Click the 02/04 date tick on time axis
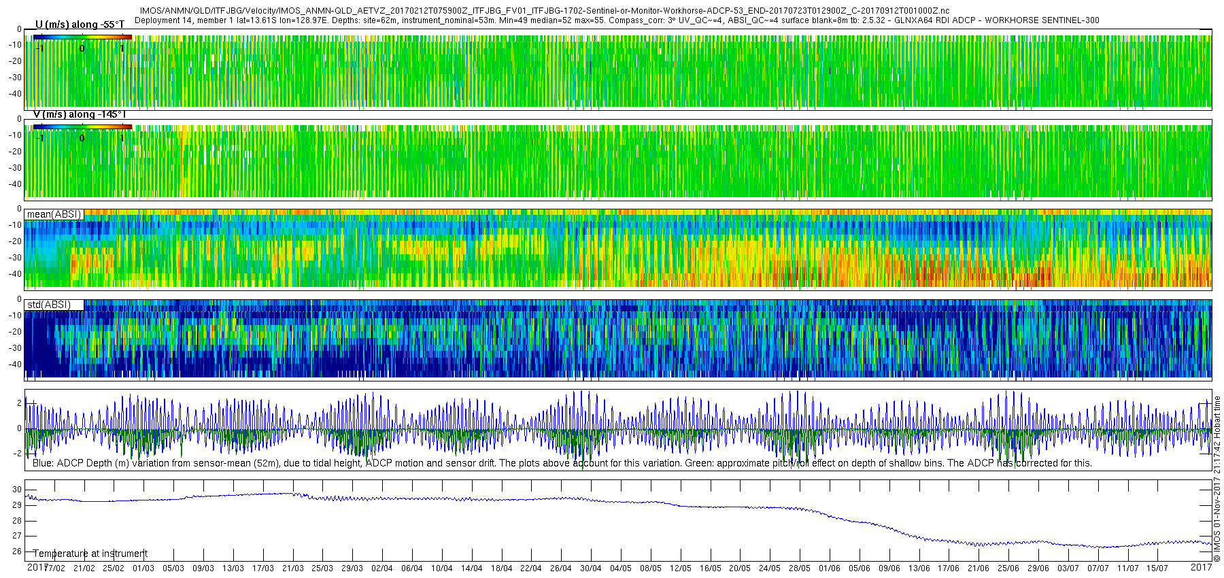1224x578 pixels. click(382, 568)
